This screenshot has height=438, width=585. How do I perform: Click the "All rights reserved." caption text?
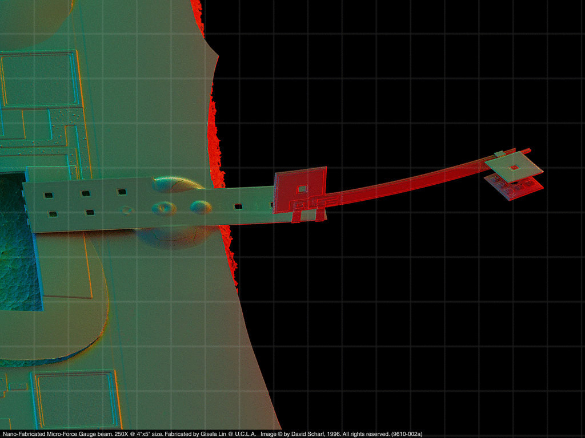click(x=366, y=434)
